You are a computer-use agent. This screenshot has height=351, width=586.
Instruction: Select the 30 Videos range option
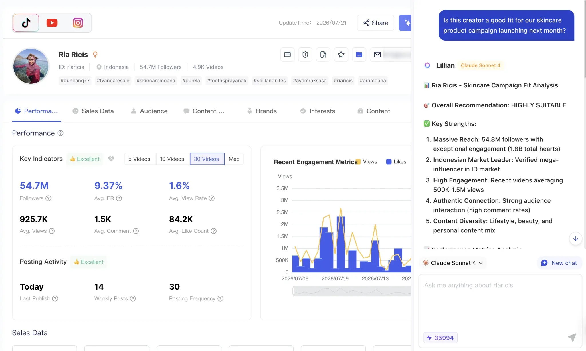point(207,159)
